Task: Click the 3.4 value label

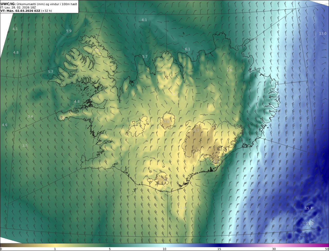Action: click(x=30, y=117)
